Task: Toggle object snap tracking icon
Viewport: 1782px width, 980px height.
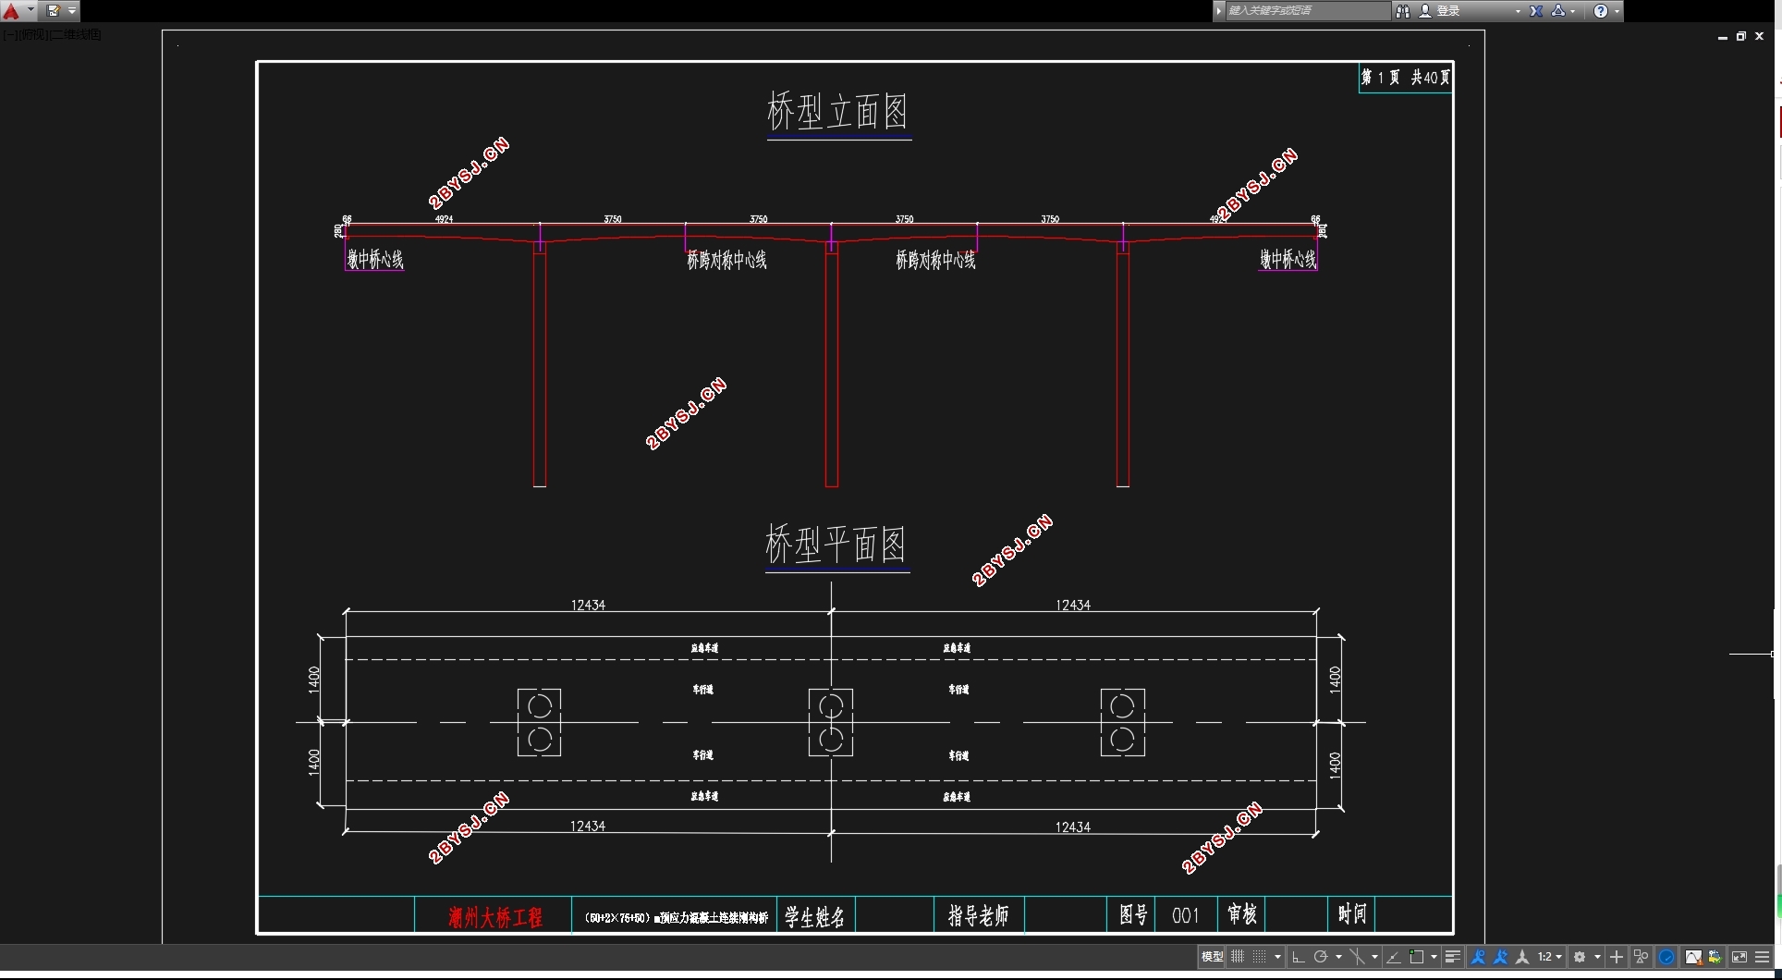Action: [x=1394, y=957]
